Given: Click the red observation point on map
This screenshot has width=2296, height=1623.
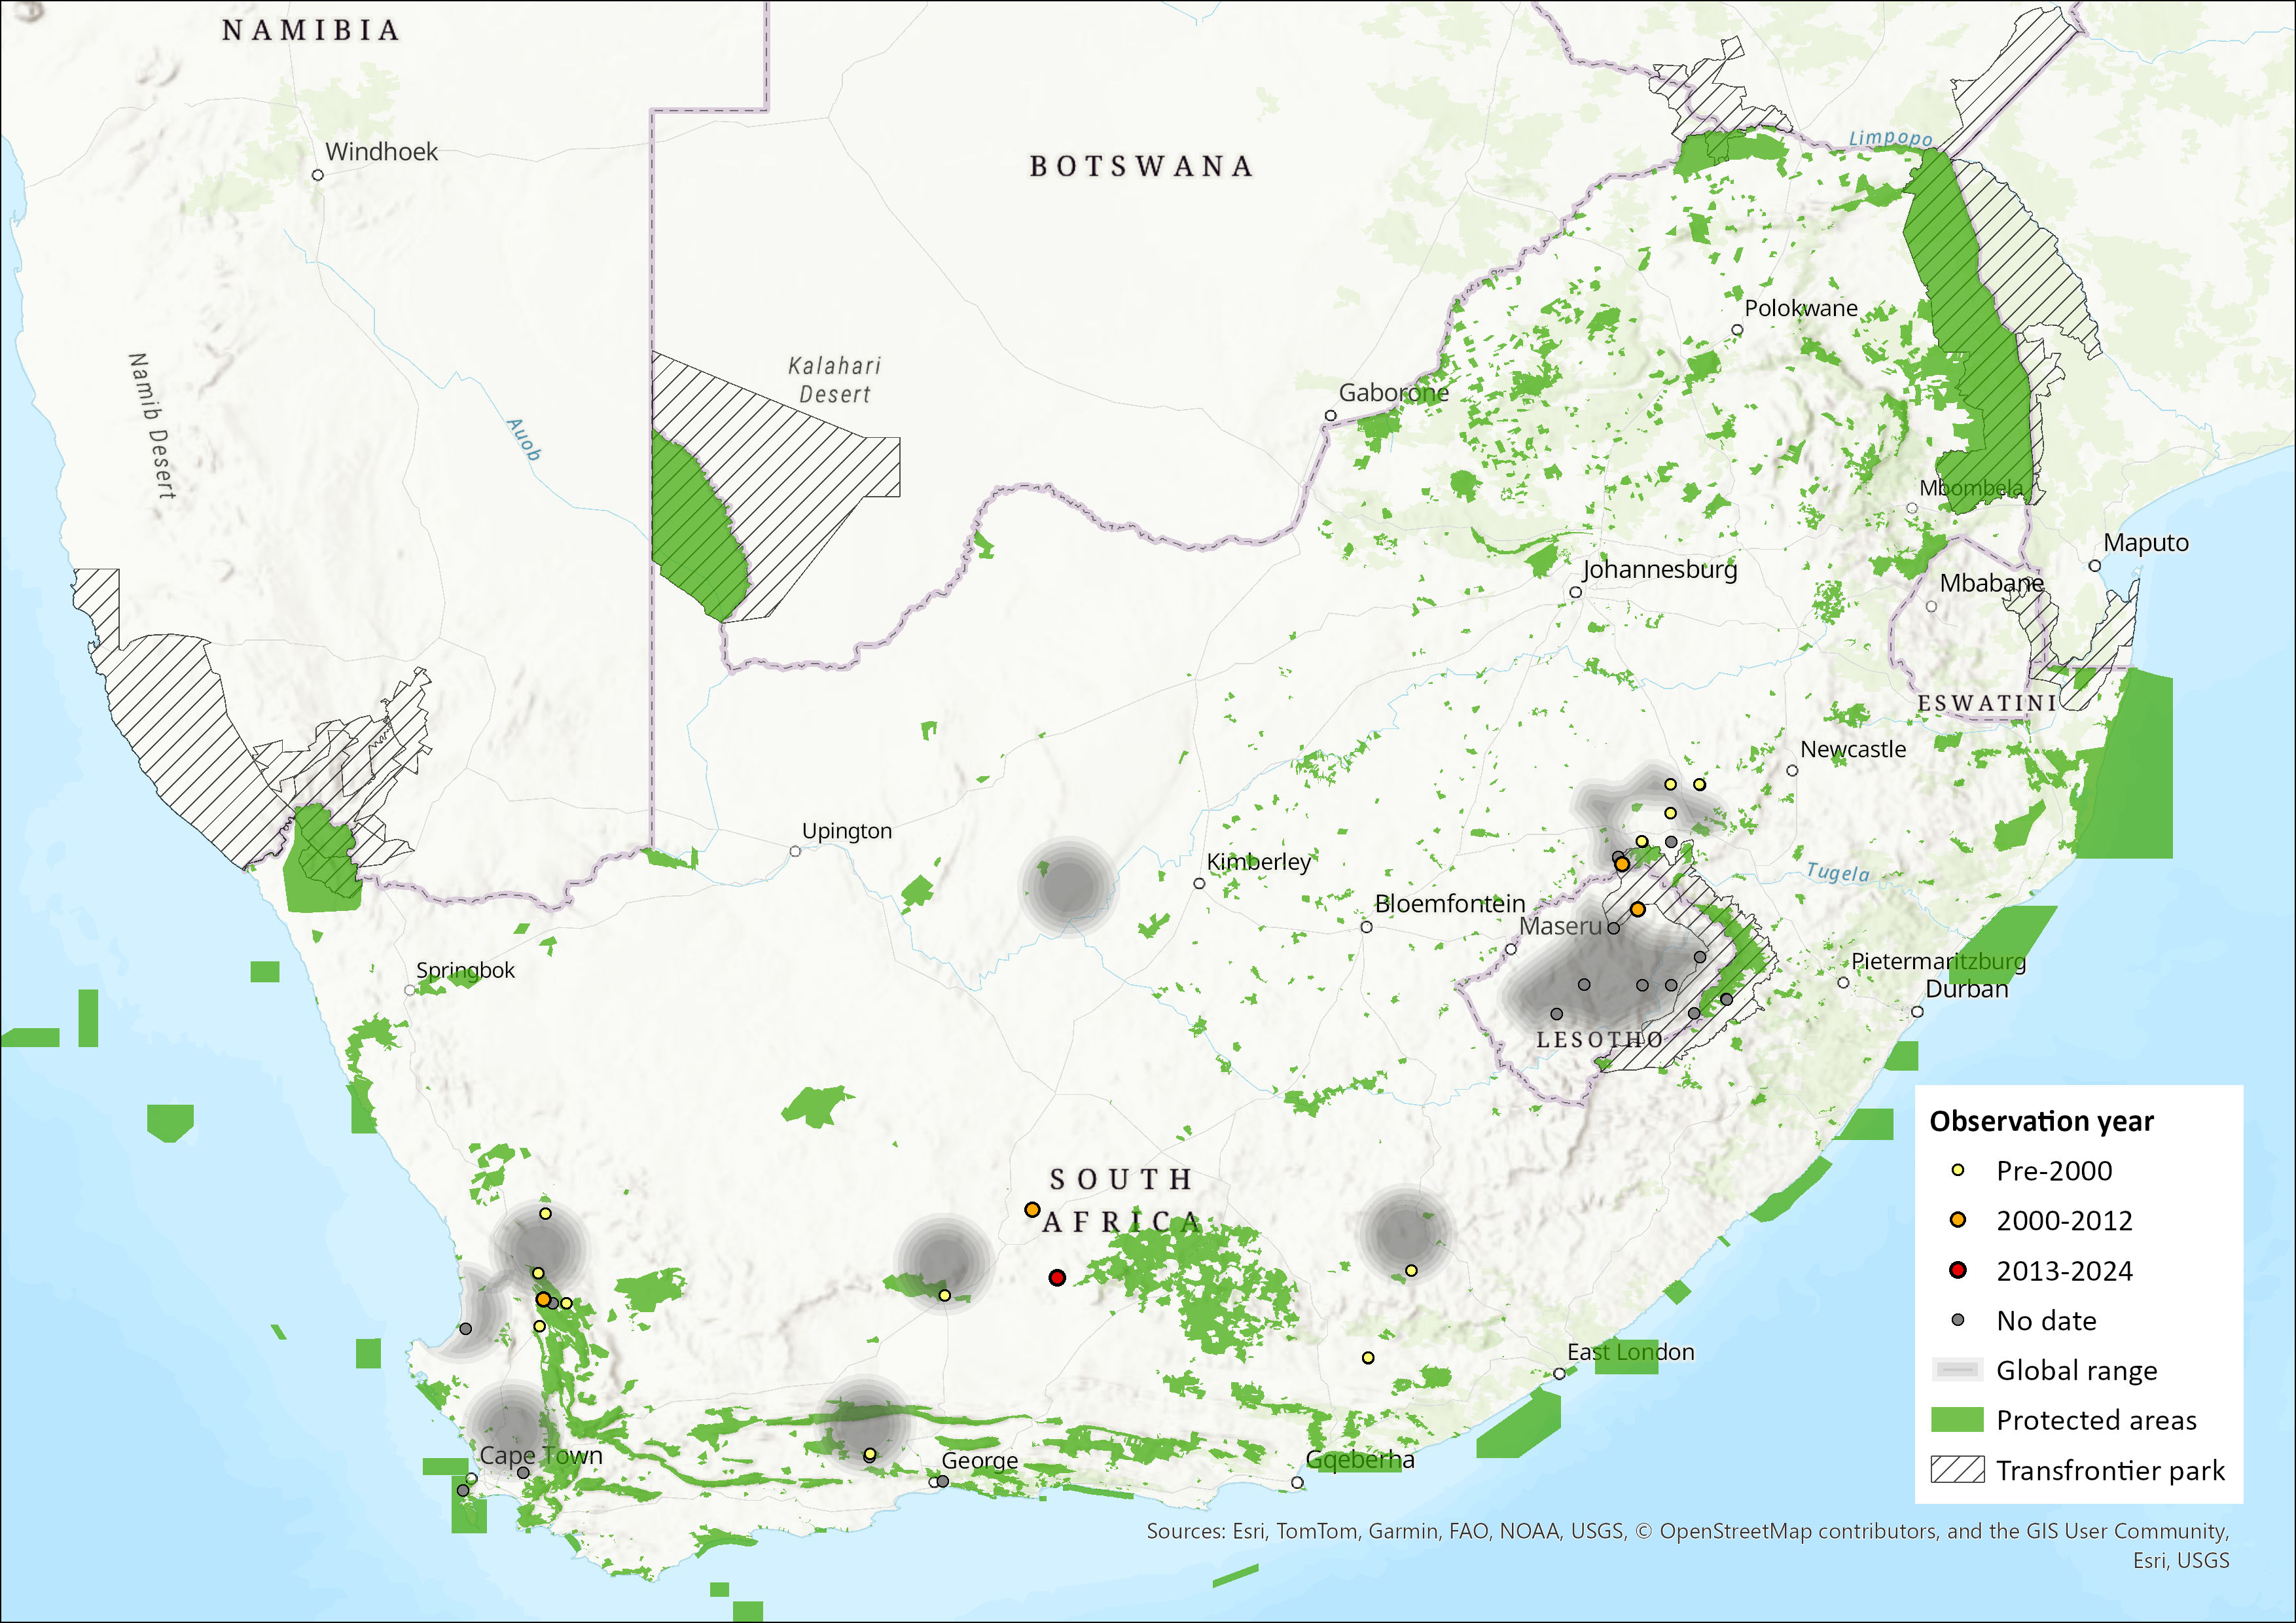Looking at the screenshot, I should pos(1057,1277).
